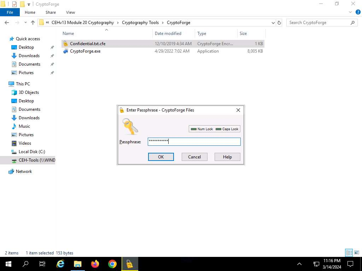Click the CryptoForge padlock taskbar icon
Screen dimensions: 362x271
(x=130, y=264)
